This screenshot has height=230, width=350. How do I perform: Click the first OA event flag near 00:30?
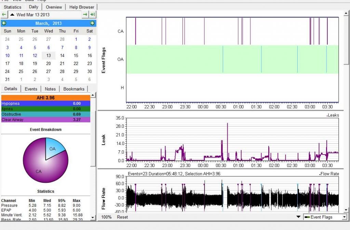223,59
